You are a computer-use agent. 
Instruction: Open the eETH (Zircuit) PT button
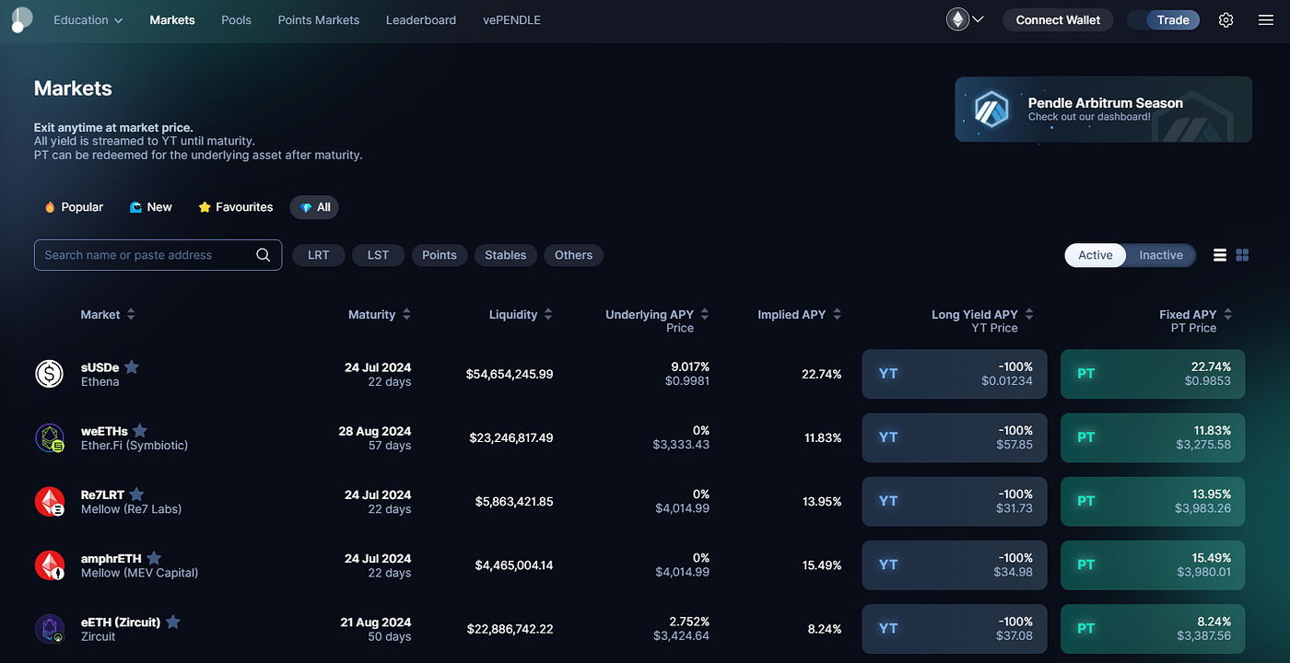coord(1153,629)
